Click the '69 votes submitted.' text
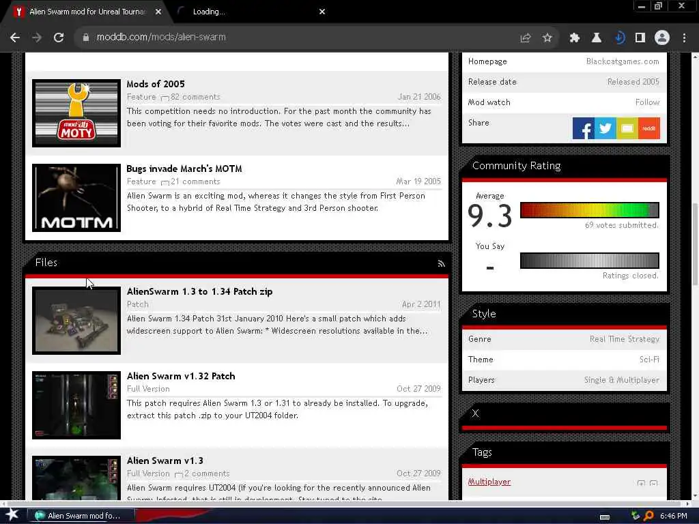 (621, 225)
